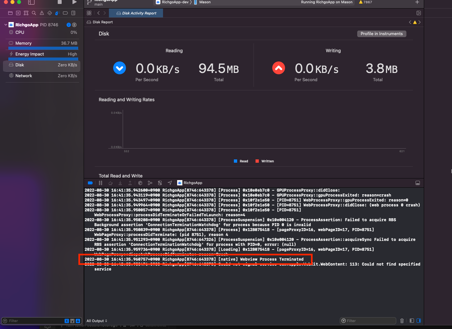The height and width of the screenshot is (329, 452).
Task: Click the RichgoApp-dev scheme selector
Action: [172, 2]
